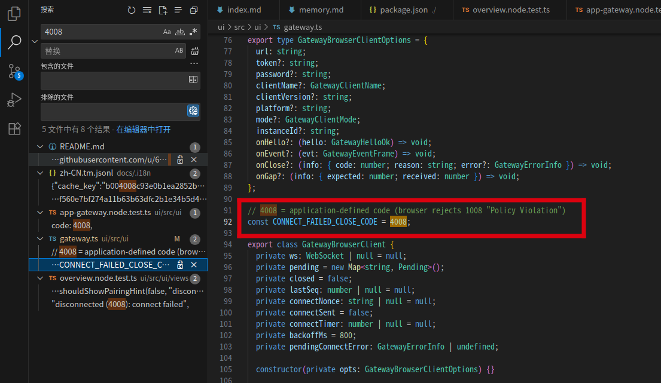Clear all search results
This screenshot has height=383, width=661.
[147, 10]
